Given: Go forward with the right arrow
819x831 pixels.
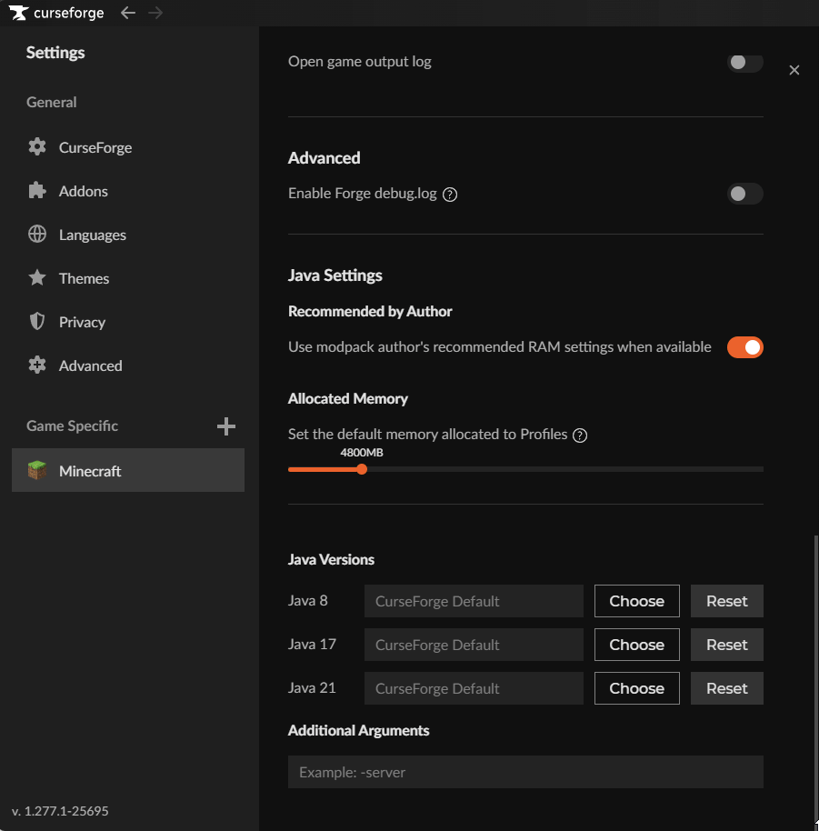Looking at the screenshot, I should point(155,12).
